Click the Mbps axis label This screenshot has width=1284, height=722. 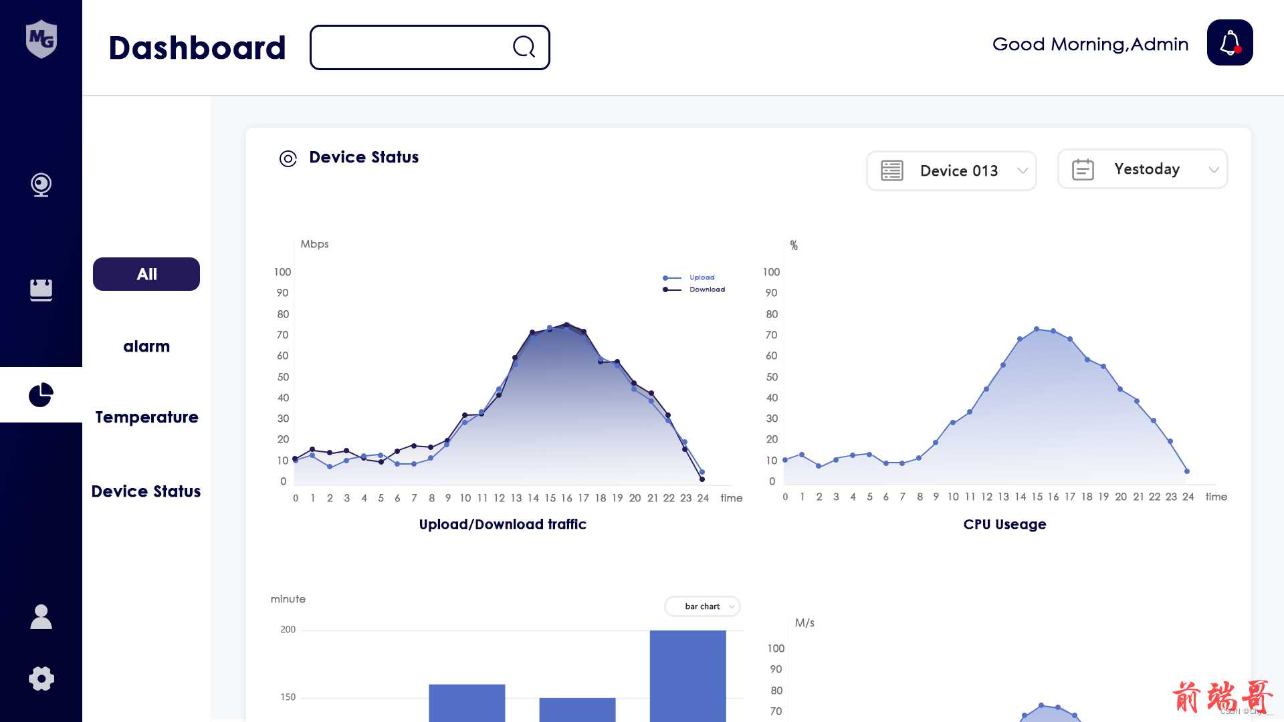[x=314, y=244]
